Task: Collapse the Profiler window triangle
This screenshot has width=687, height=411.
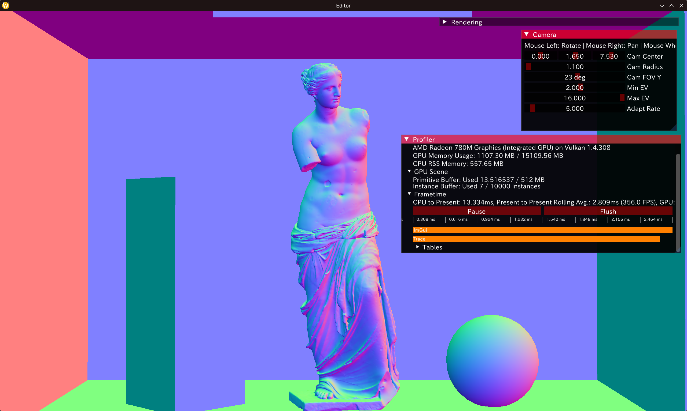Action: 406,139
